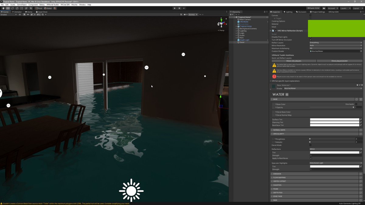This screenshot has width=365, height=205.
Task: Open the Reflect Layers dropdown
Action: pyautogui.click(x=335, y=43)
